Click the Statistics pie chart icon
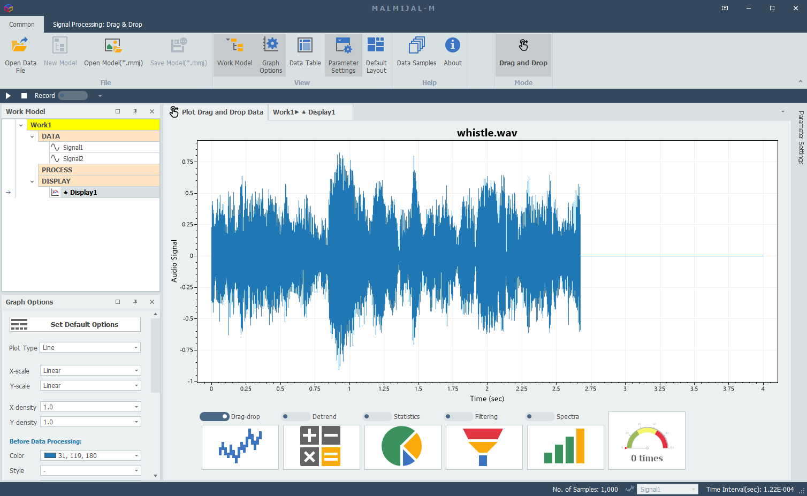The width and height of the screenshot is (807, 496). click(403, 447)
